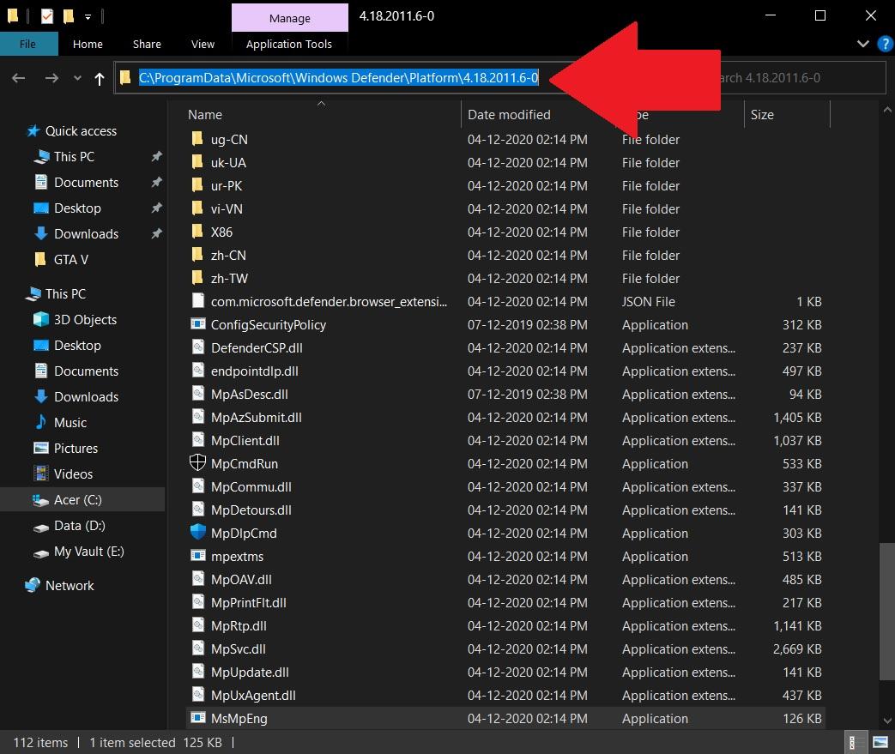Select Videos in navigation pane
Screen dimensions: 895x754
[x=72, y=474]
